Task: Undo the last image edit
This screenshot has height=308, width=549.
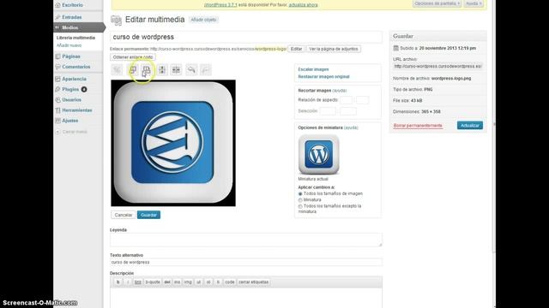Action: (x=191, y=70)
